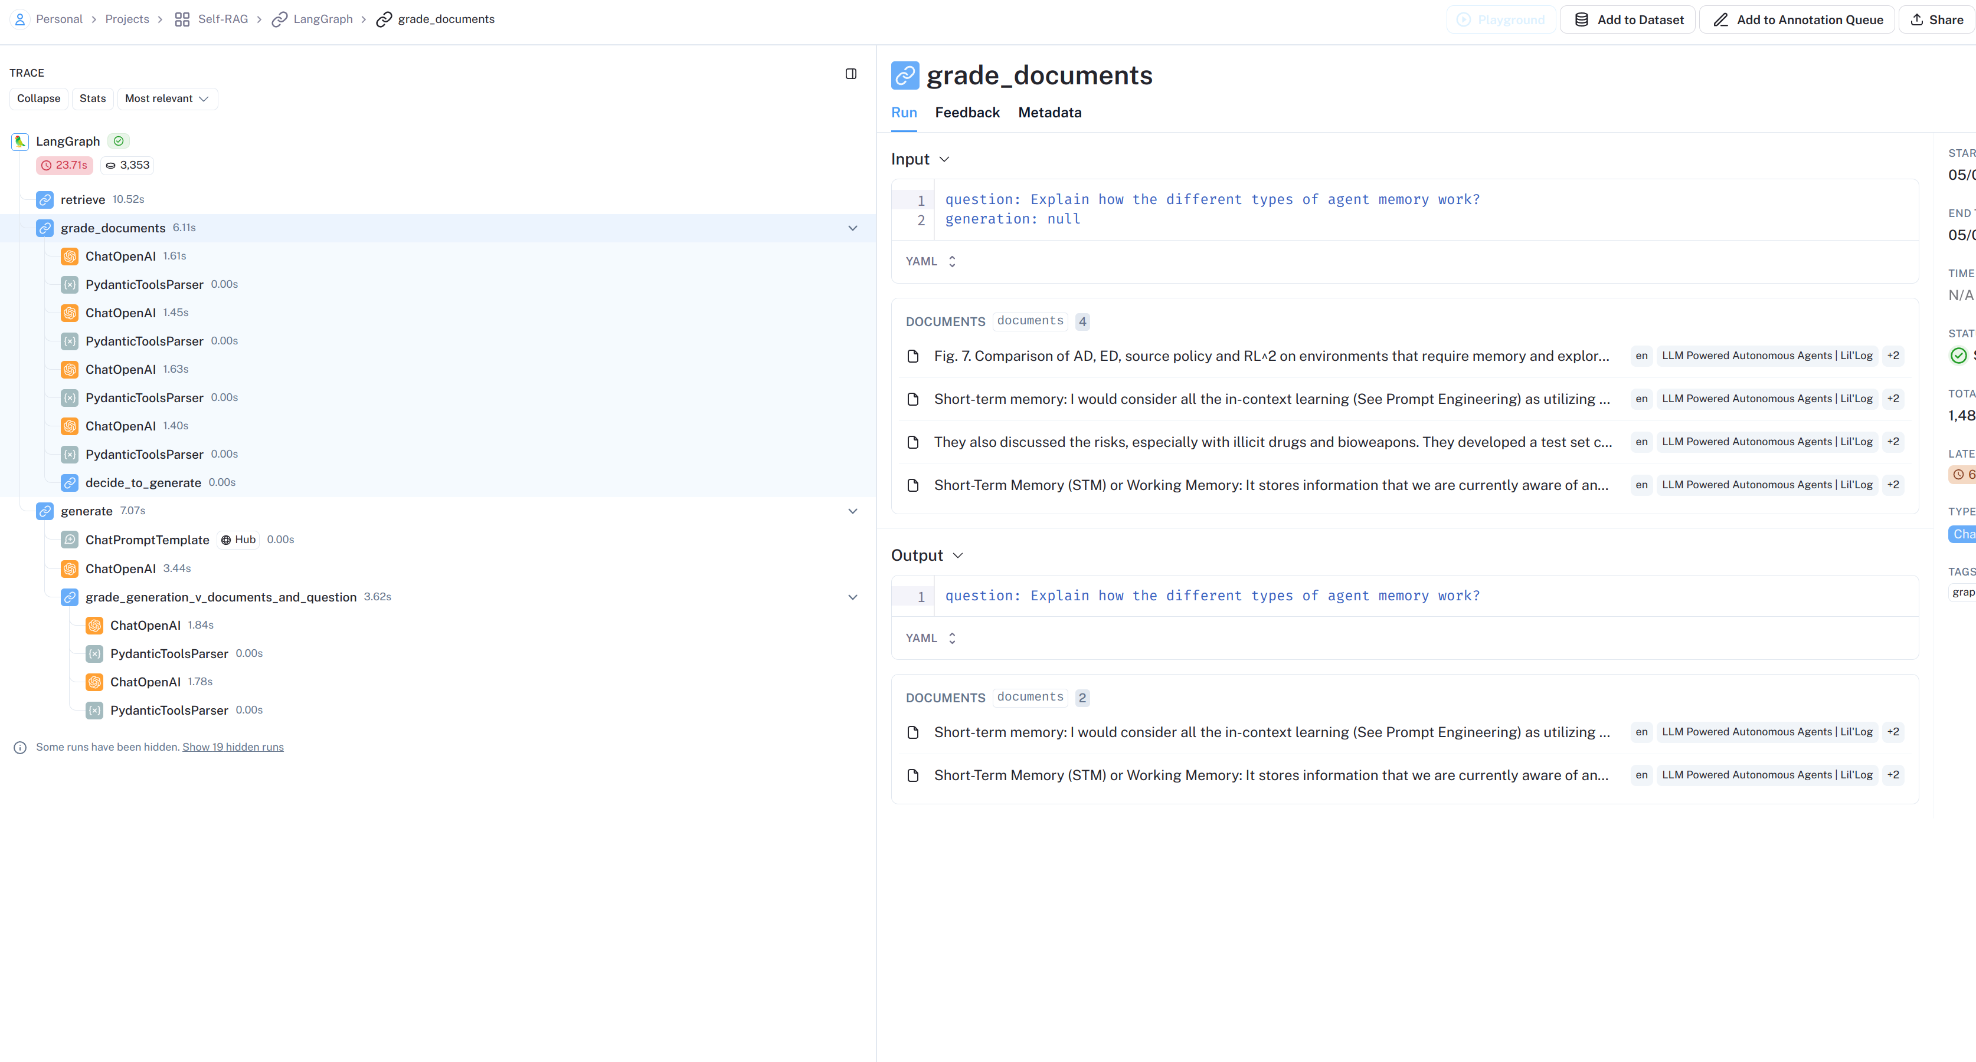Toggle the trace panel layout icon
This screenshot has width=1976, height=1062.
[850, 74]
